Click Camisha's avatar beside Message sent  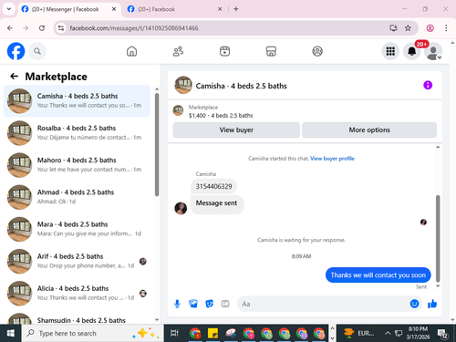[181, 209]
